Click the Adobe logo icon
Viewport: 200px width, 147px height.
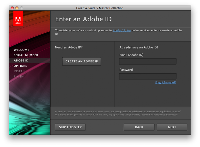click(18, 18)
